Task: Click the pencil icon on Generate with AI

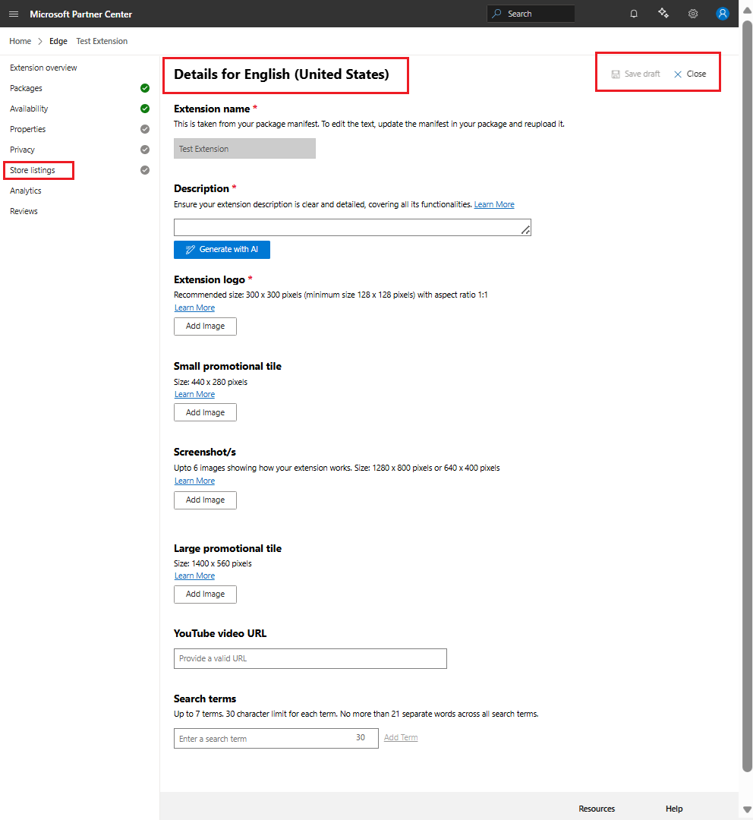Action: pyautogui.click(x=191, y=250)
